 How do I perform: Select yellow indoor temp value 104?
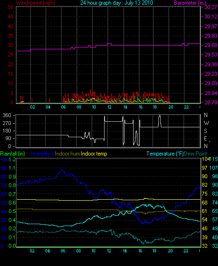pyautogui.click(x=205, y=159)
